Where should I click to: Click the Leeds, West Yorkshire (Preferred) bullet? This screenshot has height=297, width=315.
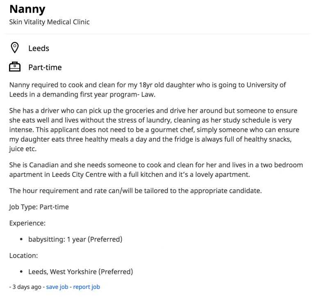pyautogui.click(x=80, y=272)
